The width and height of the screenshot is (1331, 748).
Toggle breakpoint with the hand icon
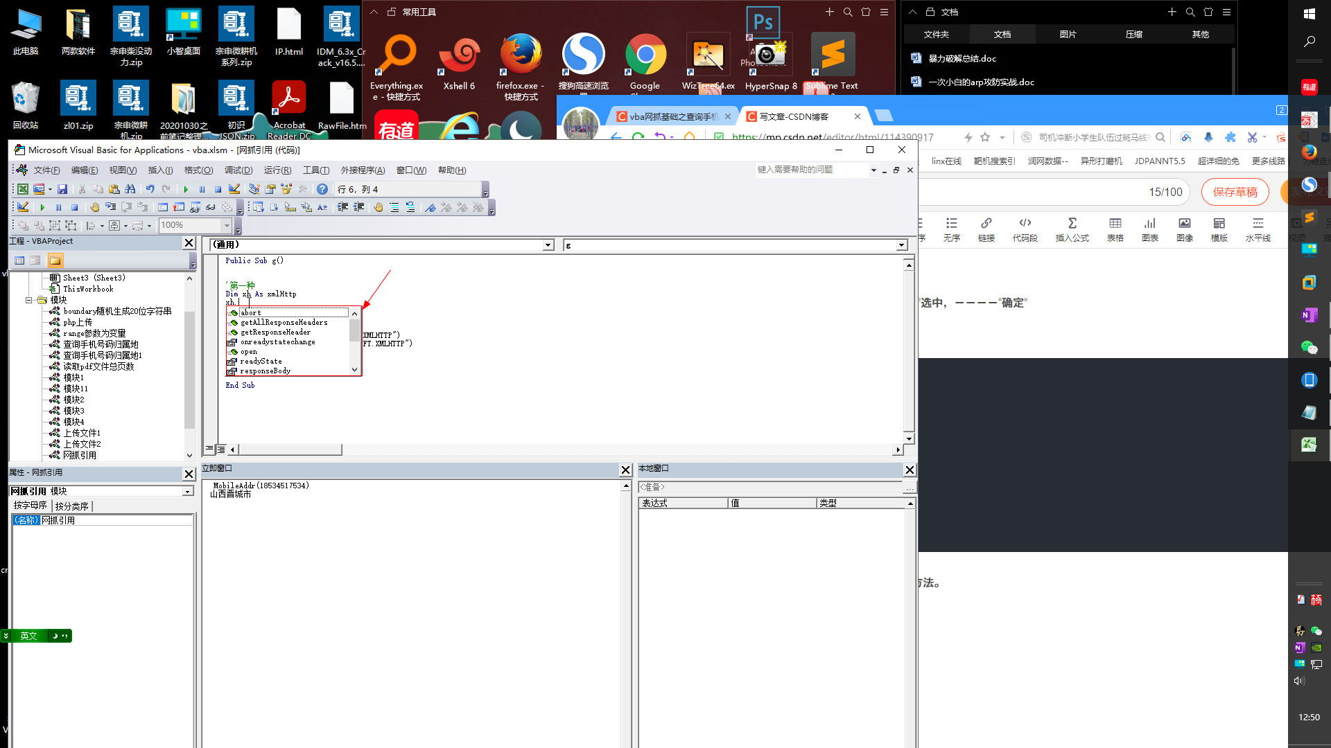point(378,207)
